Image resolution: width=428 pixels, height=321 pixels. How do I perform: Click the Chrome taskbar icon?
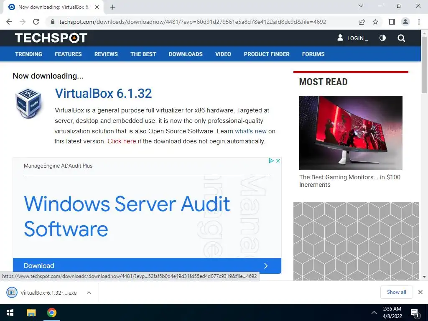click(51, 313)
